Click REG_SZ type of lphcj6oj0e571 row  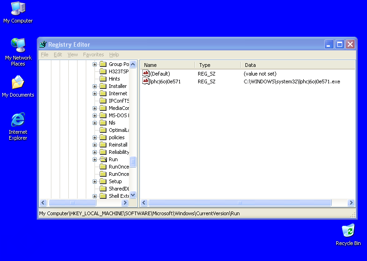[x=206, y=82]
